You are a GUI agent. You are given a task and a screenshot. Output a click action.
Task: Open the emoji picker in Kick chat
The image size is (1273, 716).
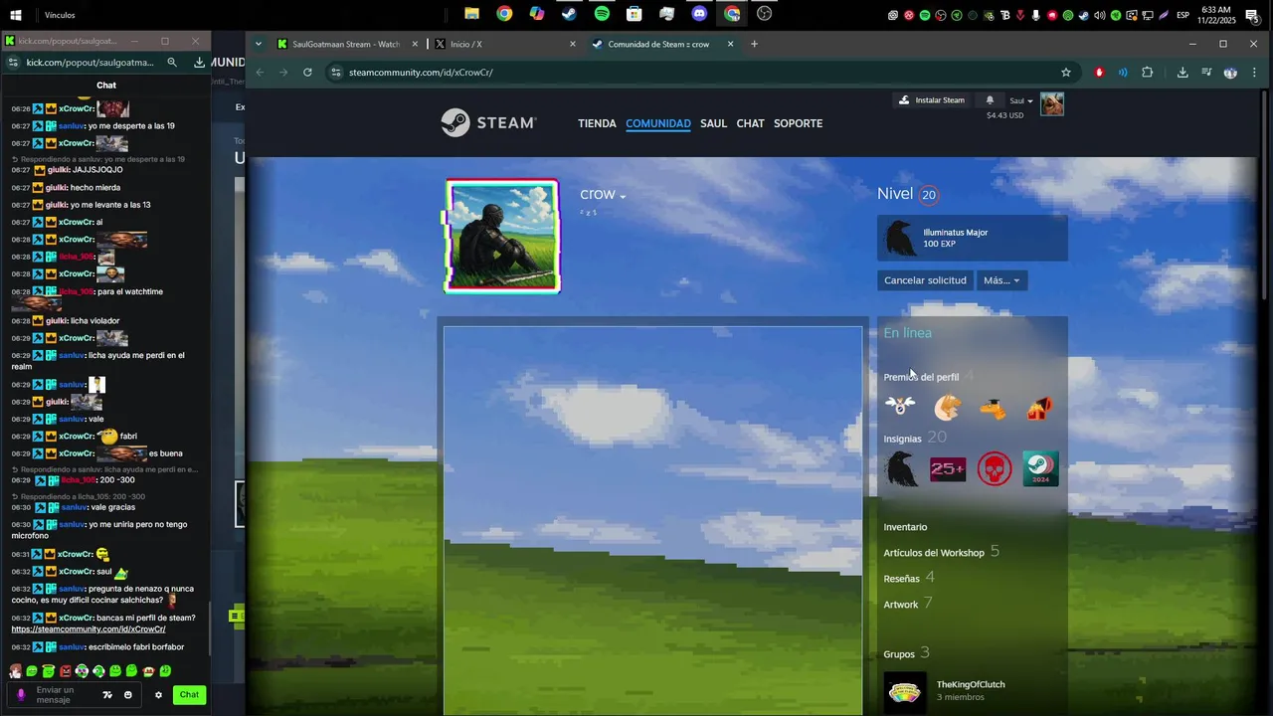128,695
